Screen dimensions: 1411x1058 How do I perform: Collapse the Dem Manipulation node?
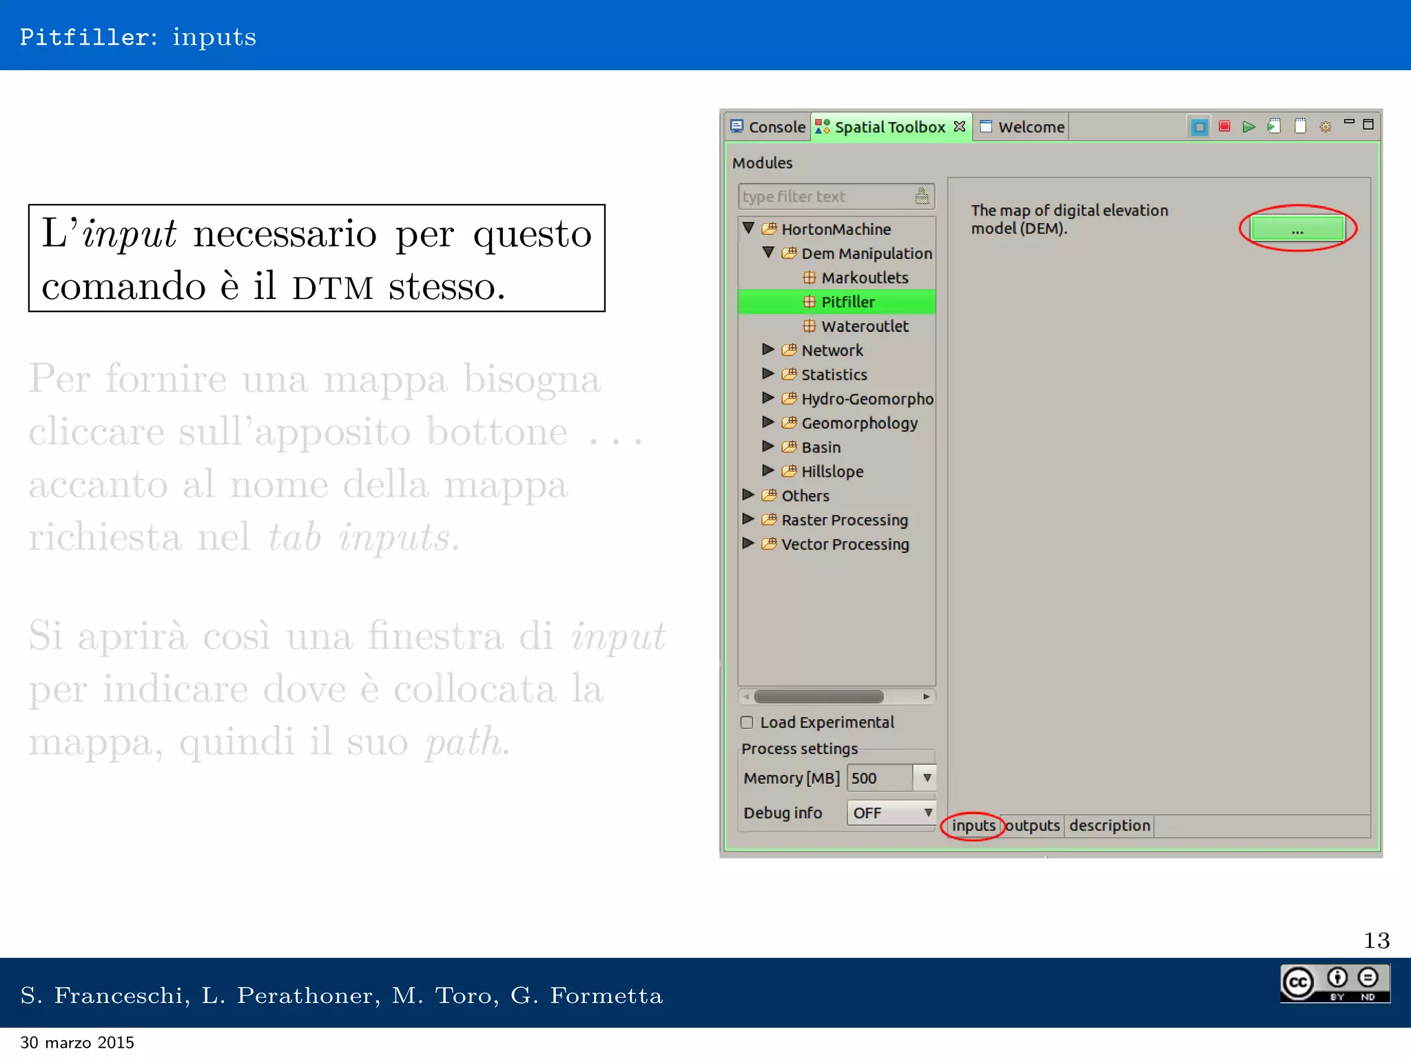768,252
